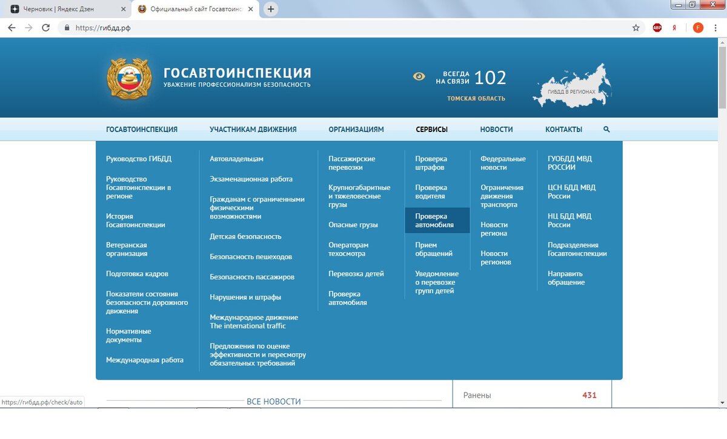Open Гражданам с ограниченными физическими возможностями
This screenshot has height=439, width=727.
click(x=257, y=208)
